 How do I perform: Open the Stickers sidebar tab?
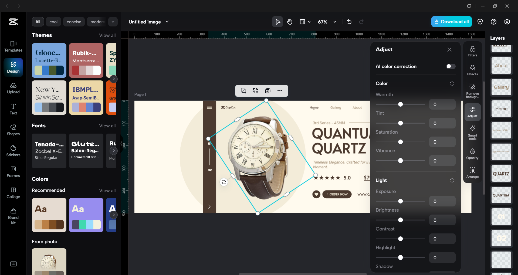click(x=13, y=151)
